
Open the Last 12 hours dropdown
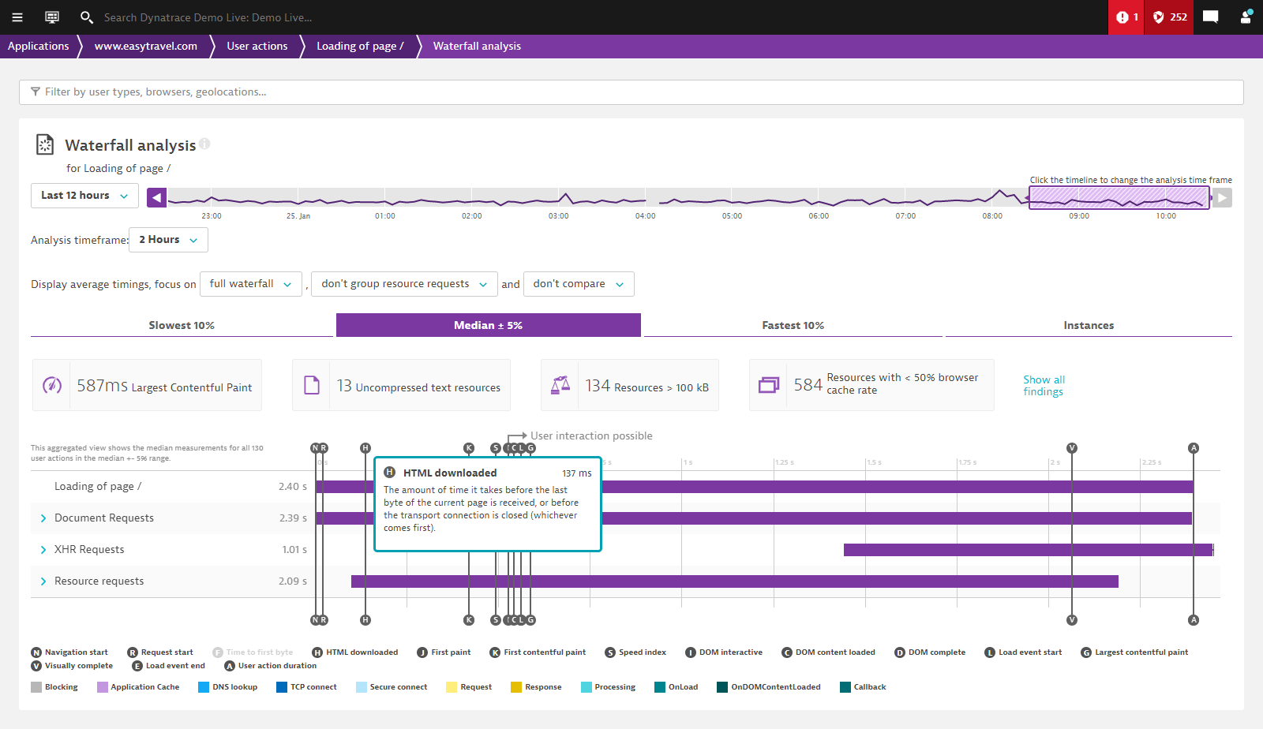click(x=84, y=196)
